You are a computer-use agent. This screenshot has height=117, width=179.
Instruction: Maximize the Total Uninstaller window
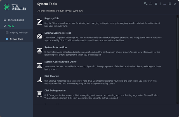pyautogui.click(x=170, y=4)
